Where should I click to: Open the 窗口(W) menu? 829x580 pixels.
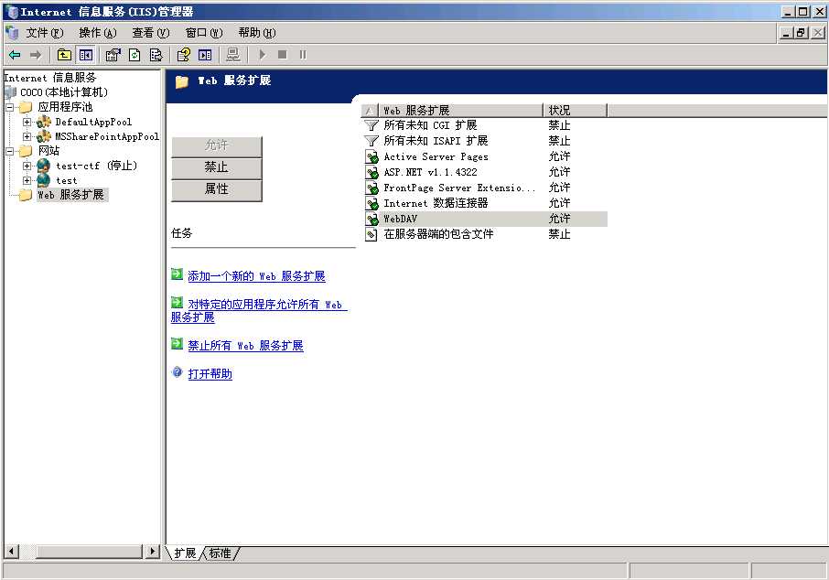point(204,33)
